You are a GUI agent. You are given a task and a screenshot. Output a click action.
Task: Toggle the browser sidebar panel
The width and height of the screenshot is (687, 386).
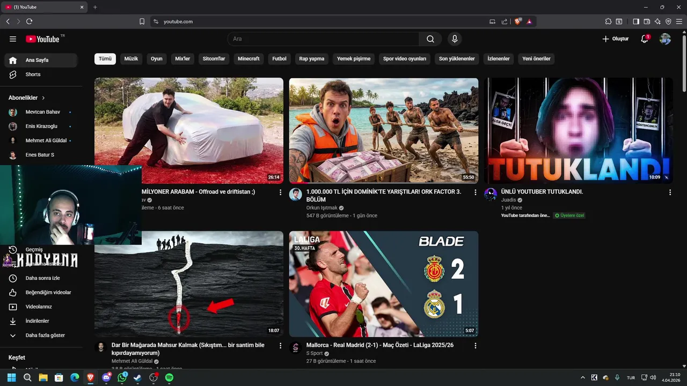point(636,21)
